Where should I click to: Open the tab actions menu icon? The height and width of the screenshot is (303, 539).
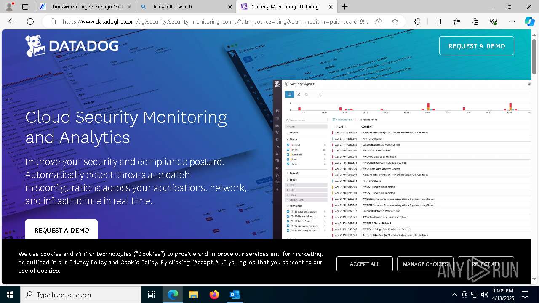pyautogui.click(x=25, y=7)
